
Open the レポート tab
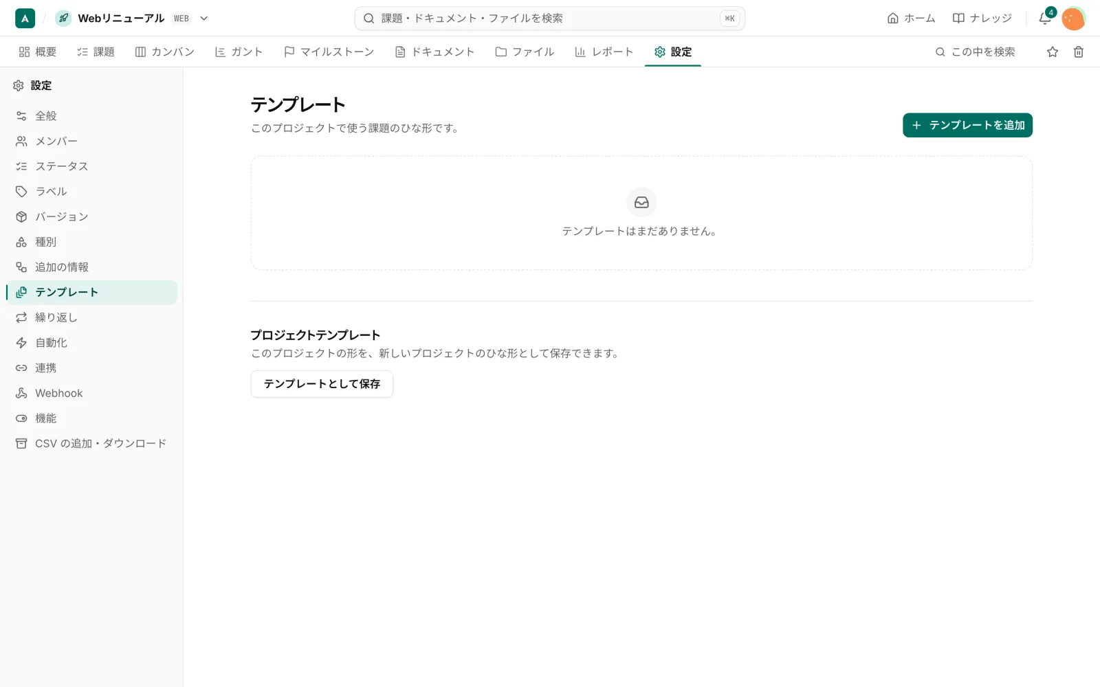pos(604,52)
